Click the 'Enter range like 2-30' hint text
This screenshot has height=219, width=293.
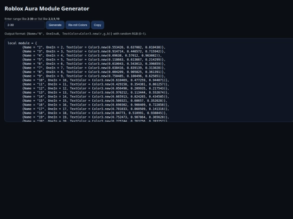(x=32, y=19)
